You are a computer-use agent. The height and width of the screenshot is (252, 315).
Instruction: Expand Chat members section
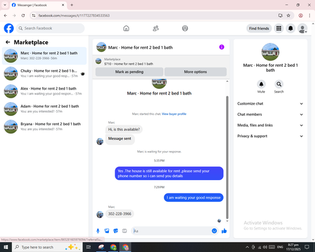[x=270, y=115]
